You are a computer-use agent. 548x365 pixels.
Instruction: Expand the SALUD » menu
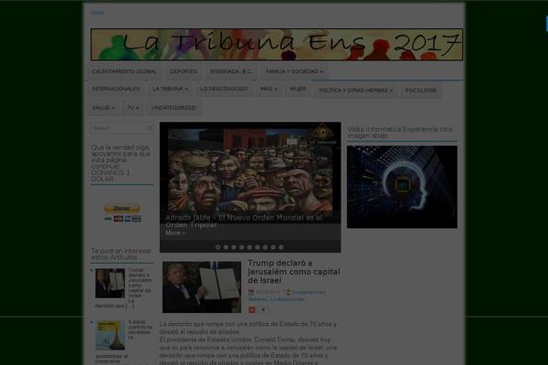[103, 108]
